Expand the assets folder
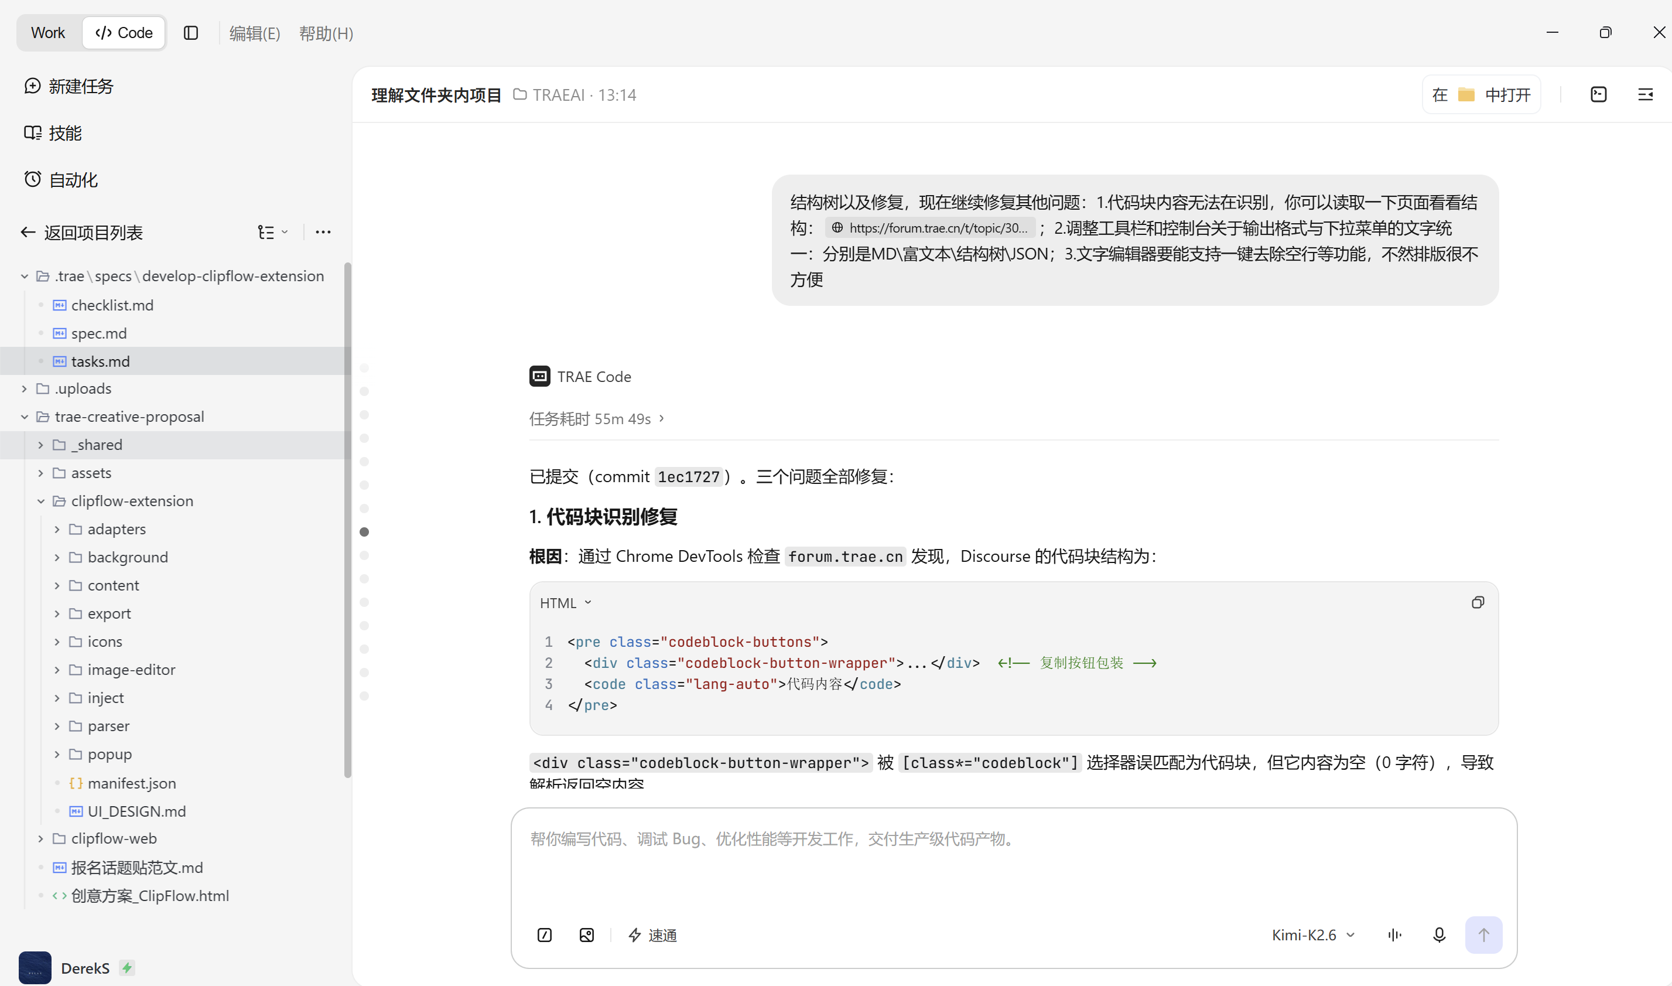1672x986 pixels. pyautogui.click(x=40, y=473)
